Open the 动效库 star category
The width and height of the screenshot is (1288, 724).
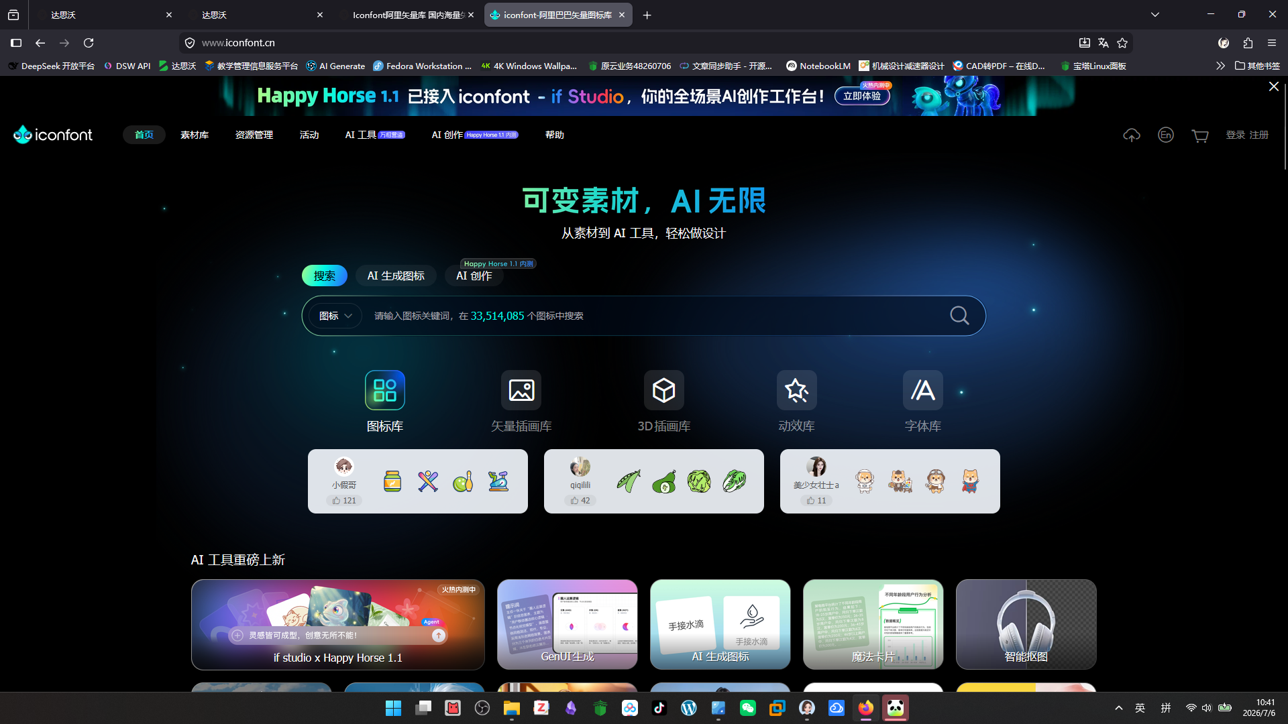point(796,402)
